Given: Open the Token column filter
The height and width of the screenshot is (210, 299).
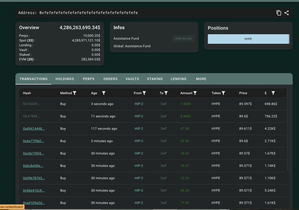Looking at the screenshot, I should 223,93.
